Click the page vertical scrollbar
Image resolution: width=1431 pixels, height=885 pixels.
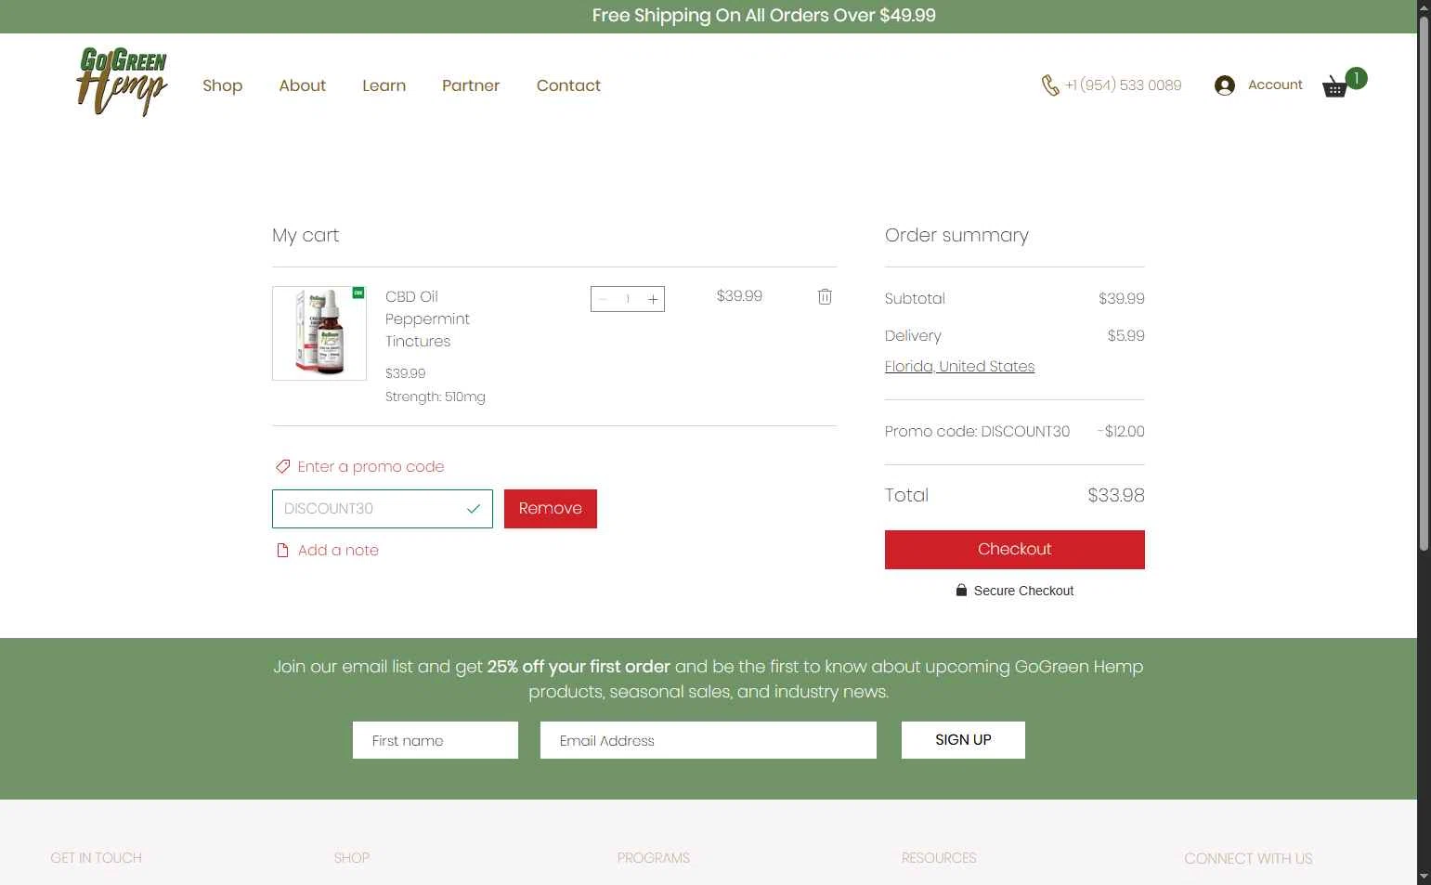pyautogui.click(x=1424, y=283)
